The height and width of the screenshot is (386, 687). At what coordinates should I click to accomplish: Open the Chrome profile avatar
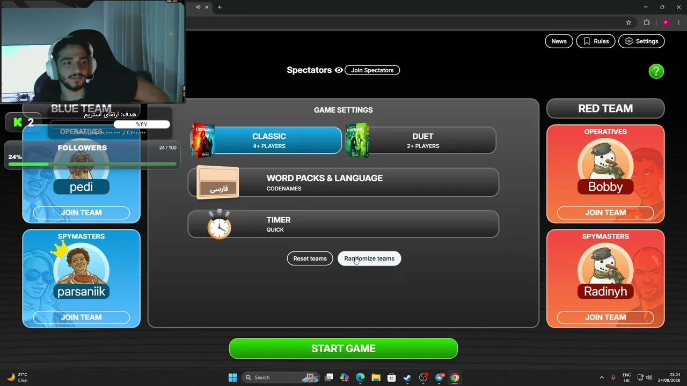pos(666,23)
